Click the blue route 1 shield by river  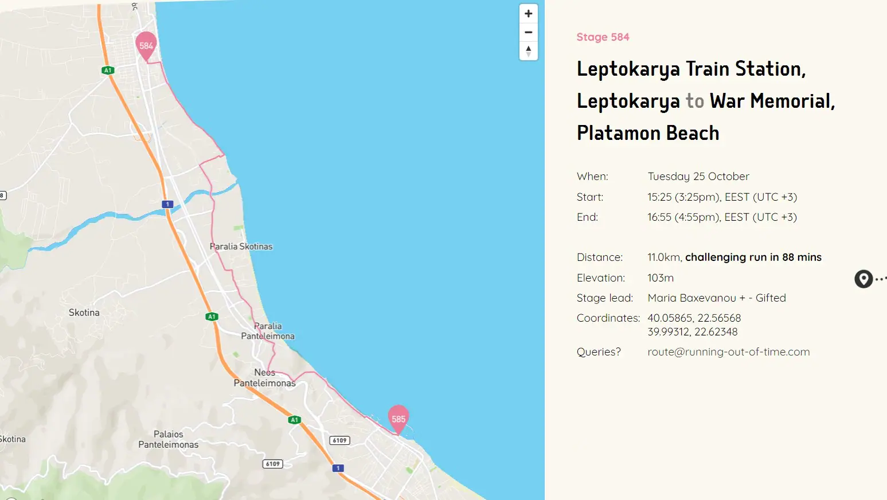[167, 204]
